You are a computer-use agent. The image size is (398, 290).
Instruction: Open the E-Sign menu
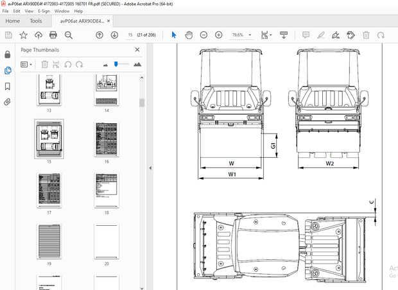[44, 11]
